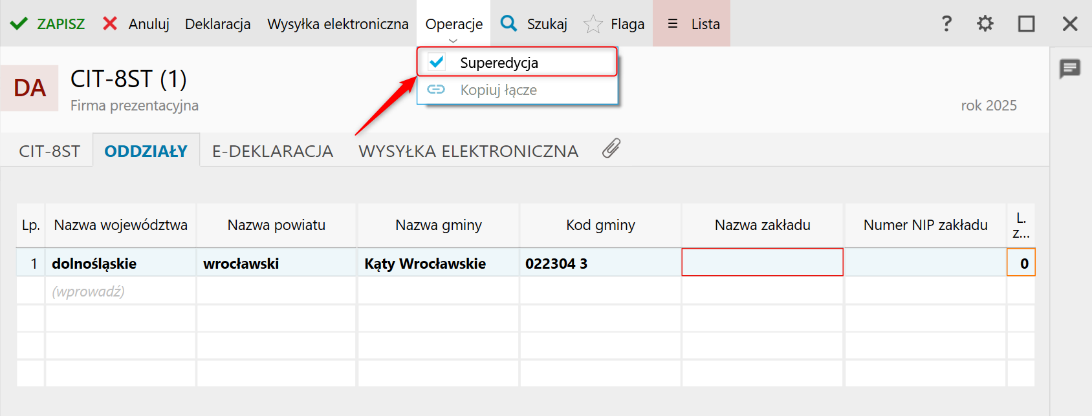
Task: Open the settings gear icon
Action: 985,24
